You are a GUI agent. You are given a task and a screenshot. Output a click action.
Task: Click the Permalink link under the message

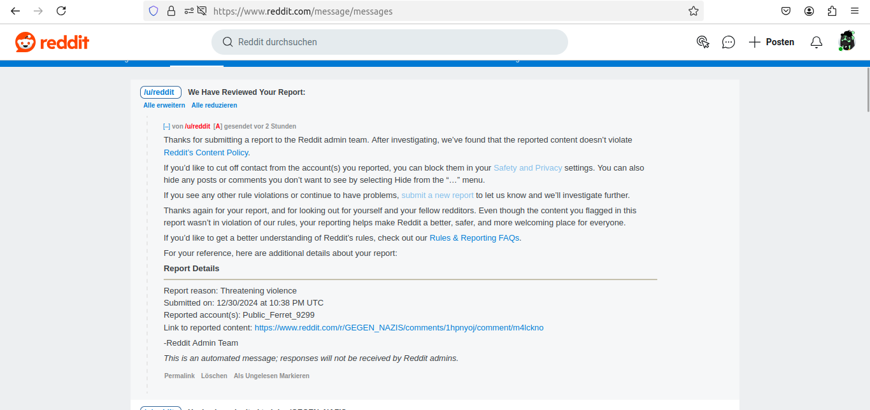(180, 376)
